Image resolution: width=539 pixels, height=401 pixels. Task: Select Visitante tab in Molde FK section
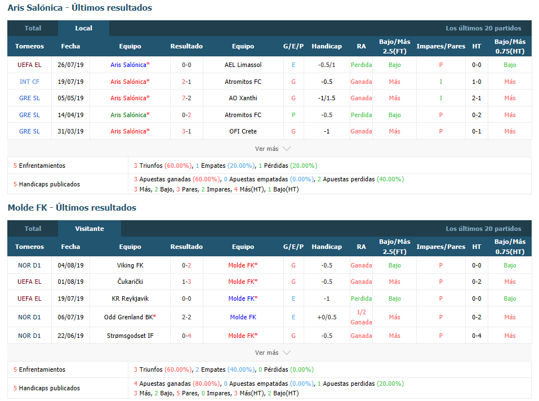tap(90, 229)
